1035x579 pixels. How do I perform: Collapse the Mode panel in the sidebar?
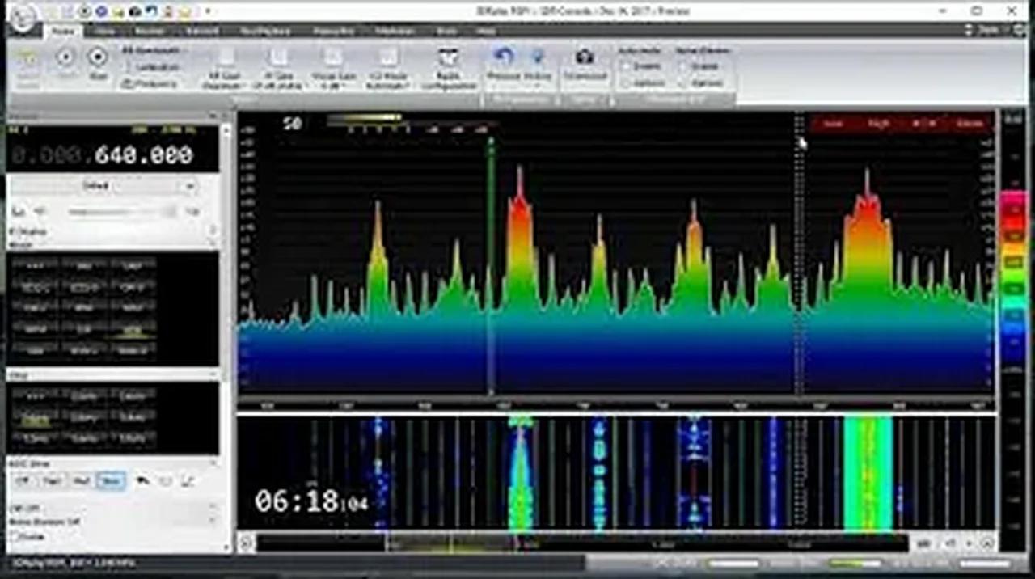coord(212,244)
